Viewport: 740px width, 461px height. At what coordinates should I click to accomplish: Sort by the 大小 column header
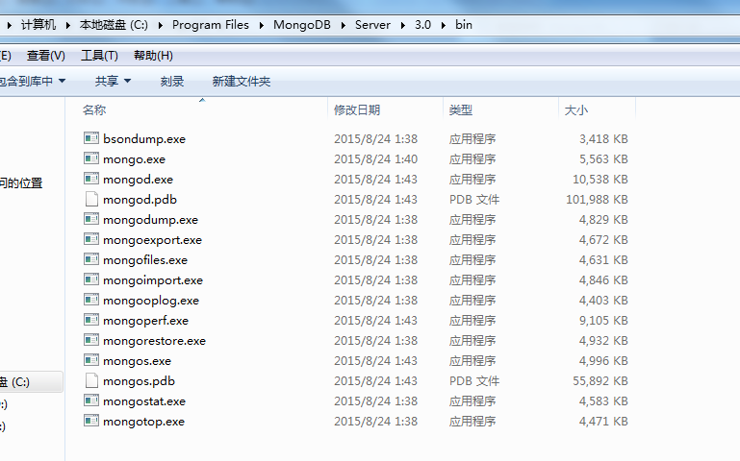pos(576,110)
